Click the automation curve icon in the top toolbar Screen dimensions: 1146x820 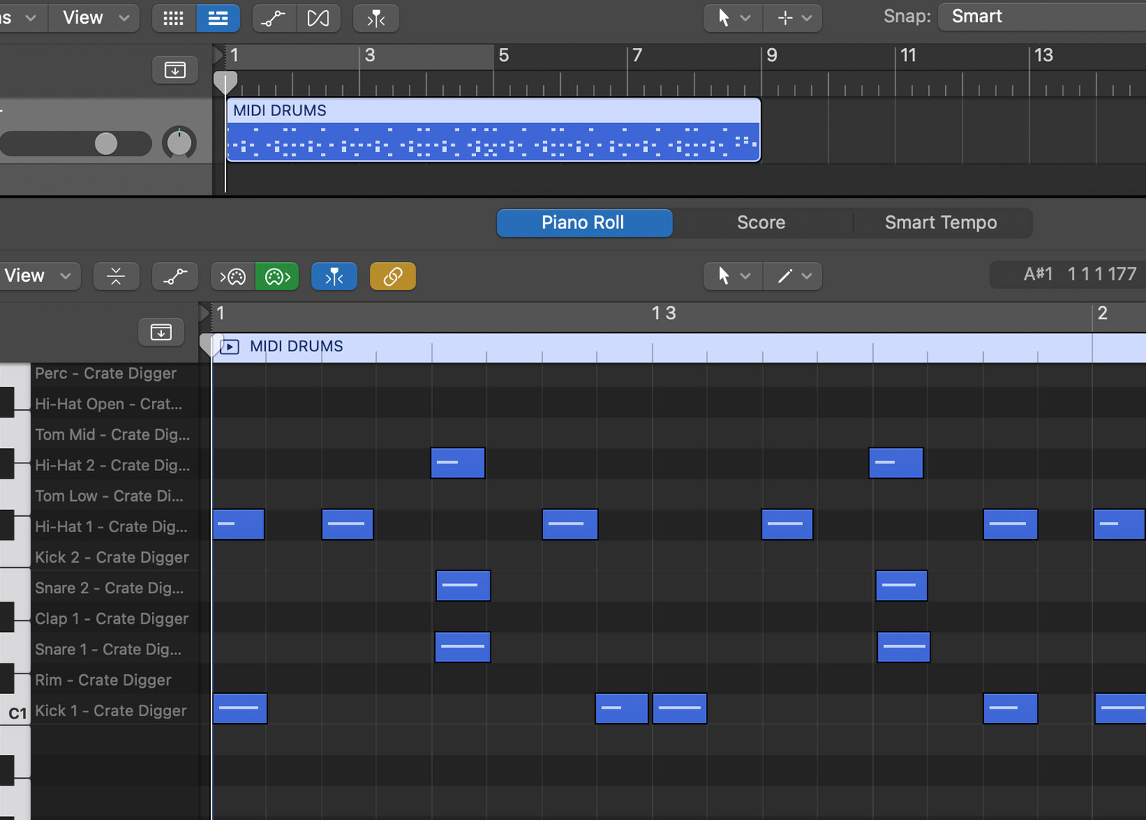[273, 18]
